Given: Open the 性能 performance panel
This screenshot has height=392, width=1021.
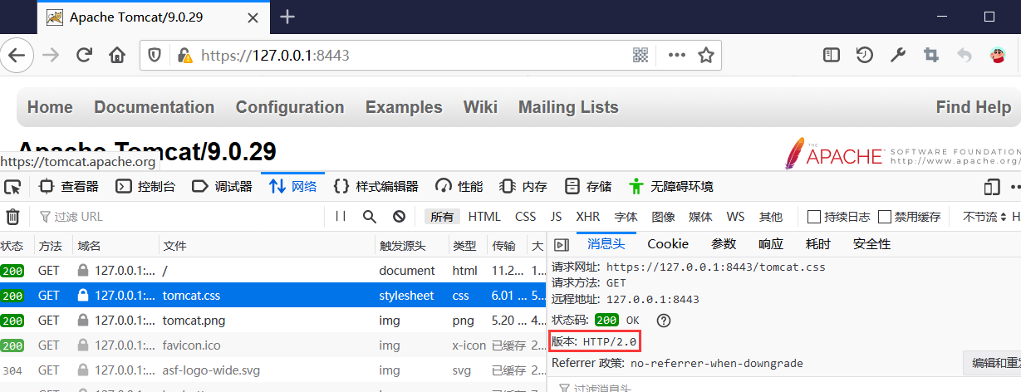Looking at the screenshot, I should [x=459, y=186].
